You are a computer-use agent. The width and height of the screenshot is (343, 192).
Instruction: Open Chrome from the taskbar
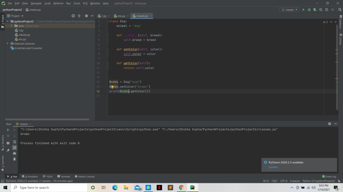pyautogui.click(x=181, y=187)
